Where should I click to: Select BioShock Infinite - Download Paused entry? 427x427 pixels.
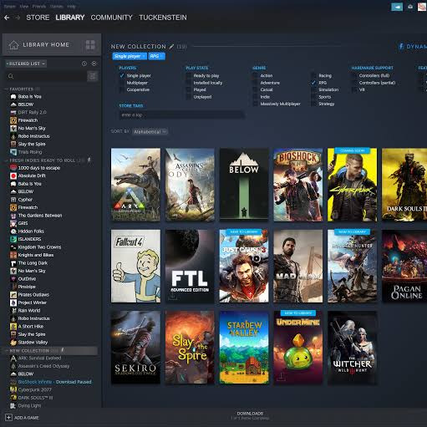(54, 382)
